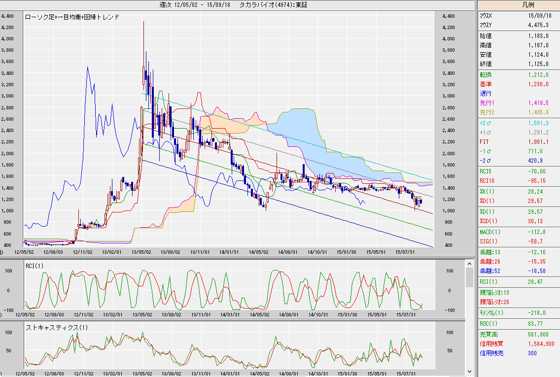Click the 基準 row in the legend
The width and height of the screenshot is (560, 377).
click(x=518, y=84)
